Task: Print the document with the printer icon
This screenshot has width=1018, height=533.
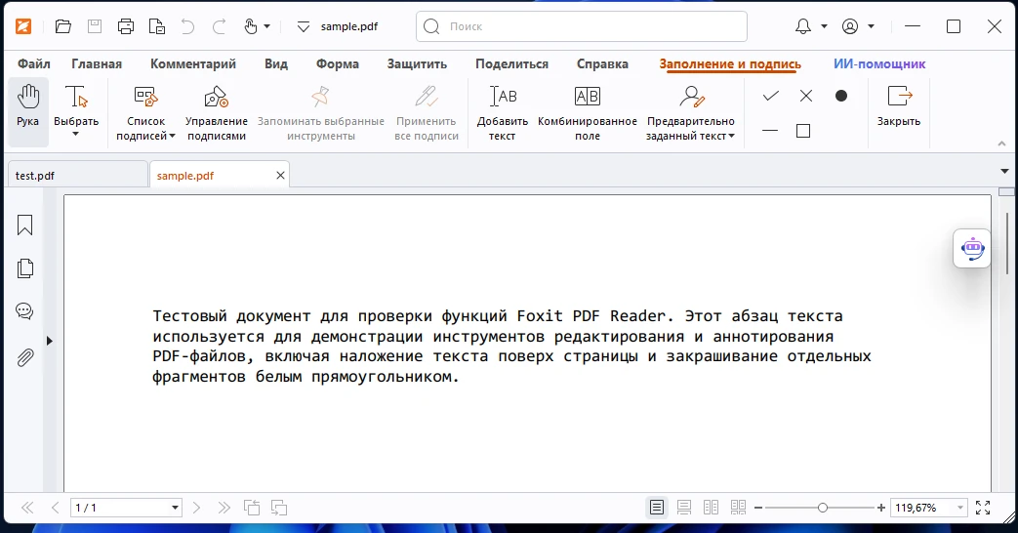Action: click(126, 26)
